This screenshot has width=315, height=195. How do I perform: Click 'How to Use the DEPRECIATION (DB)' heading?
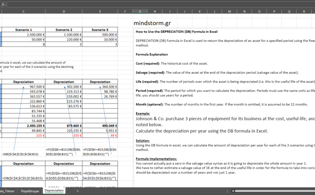coord(176,32)
